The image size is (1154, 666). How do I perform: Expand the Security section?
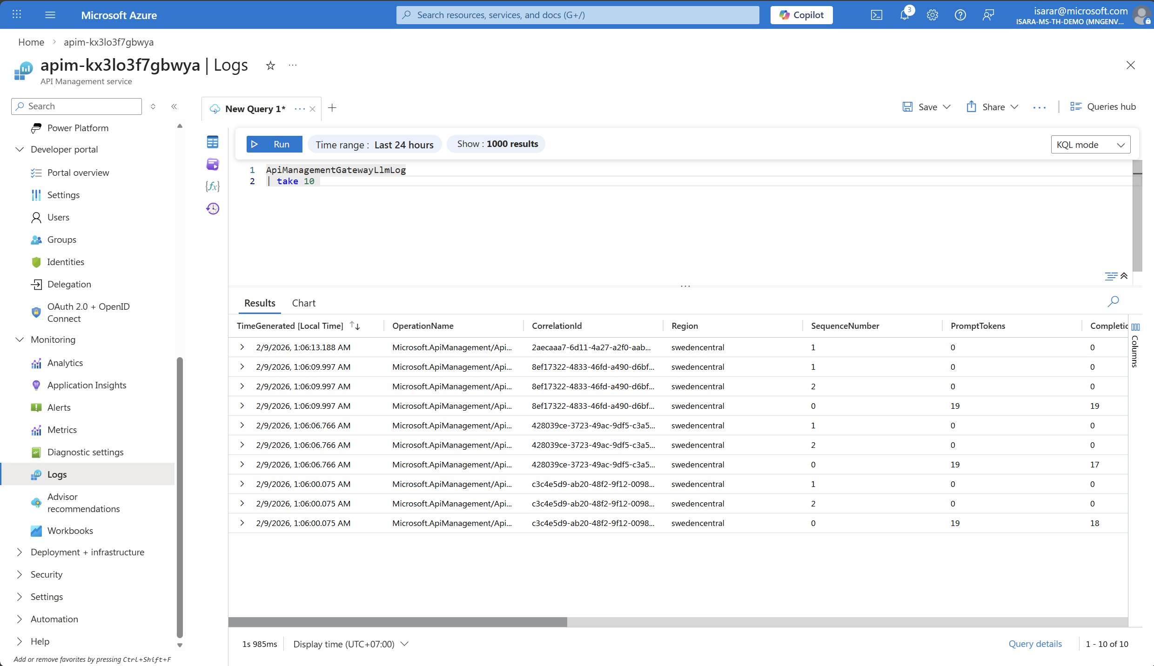20,574
